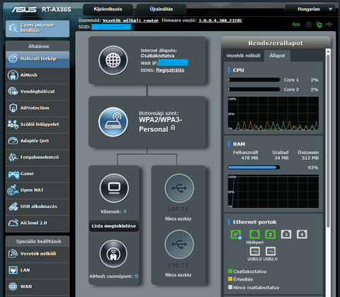
Task: Click the USB 3.0 device icon
Action: tap(179, 188)
